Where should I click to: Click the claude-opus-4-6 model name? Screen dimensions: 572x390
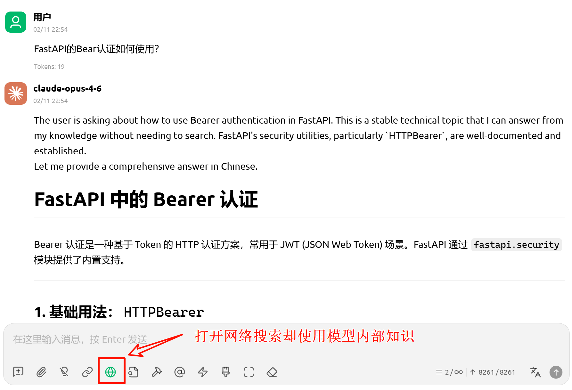point(68,88)
